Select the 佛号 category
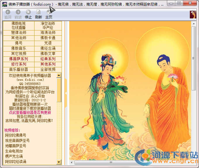The image size is (199, 168). (19, 43)
